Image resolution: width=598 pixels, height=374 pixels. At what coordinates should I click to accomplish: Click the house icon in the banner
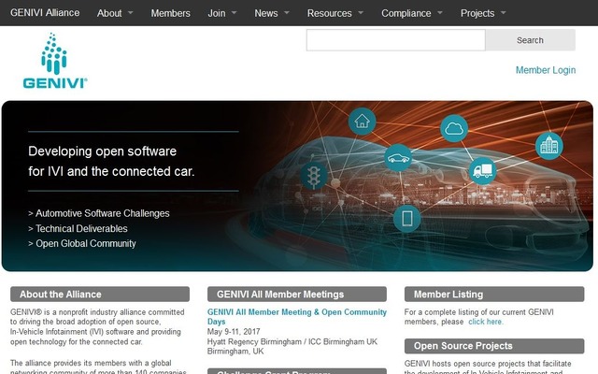click(x=362, y=122)
